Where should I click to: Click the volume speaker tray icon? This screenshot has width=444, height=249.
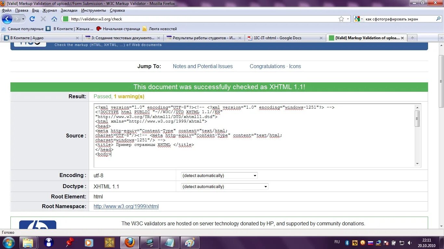click(x=410, y=243)
